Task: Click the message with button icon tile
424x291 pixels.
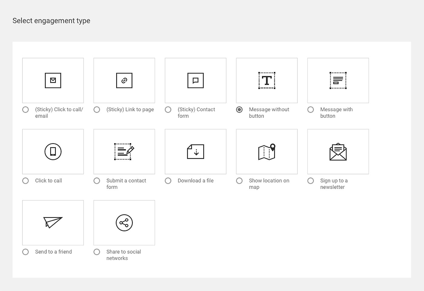Action: pos(338,80)
